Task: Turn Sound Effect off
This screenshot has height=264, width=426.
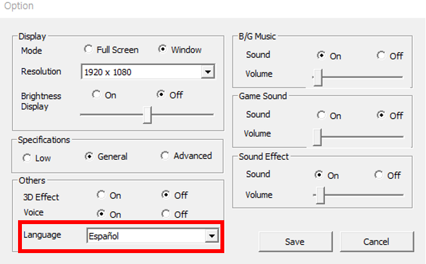Action: pos(379,175)
